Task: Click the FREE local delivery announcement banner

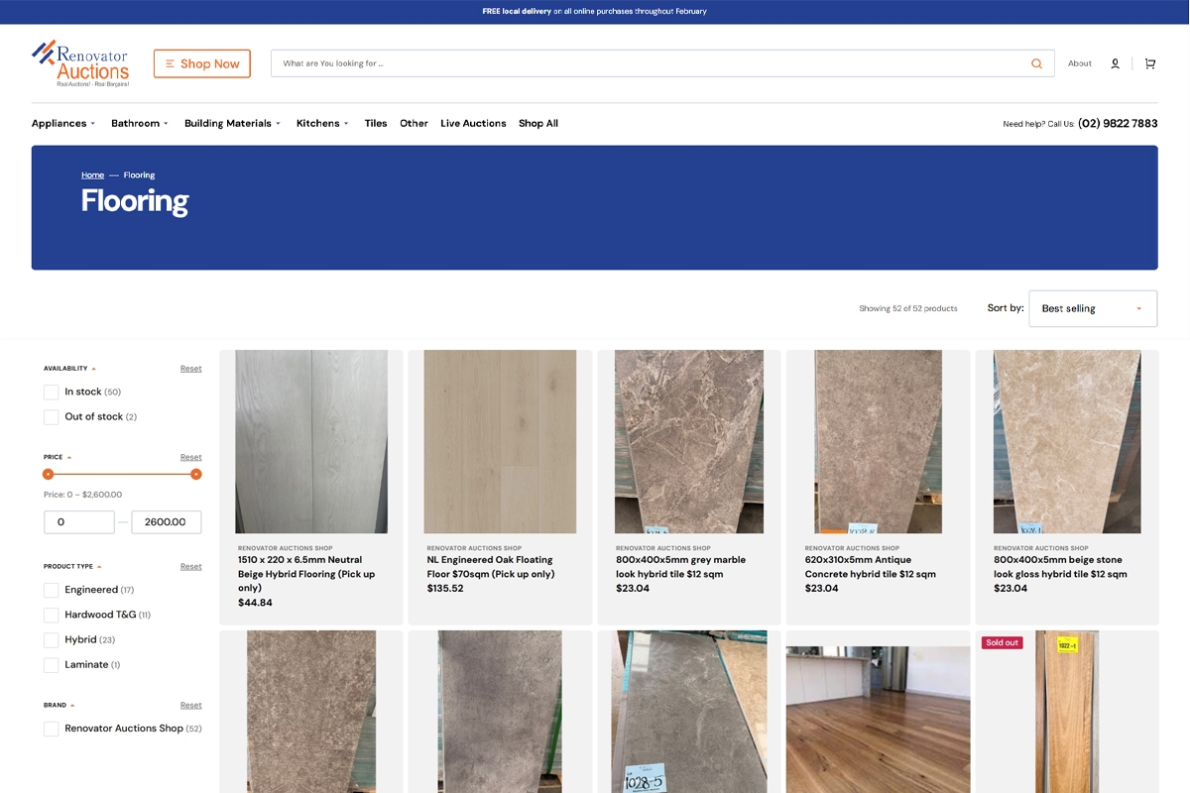Action: 595,12
